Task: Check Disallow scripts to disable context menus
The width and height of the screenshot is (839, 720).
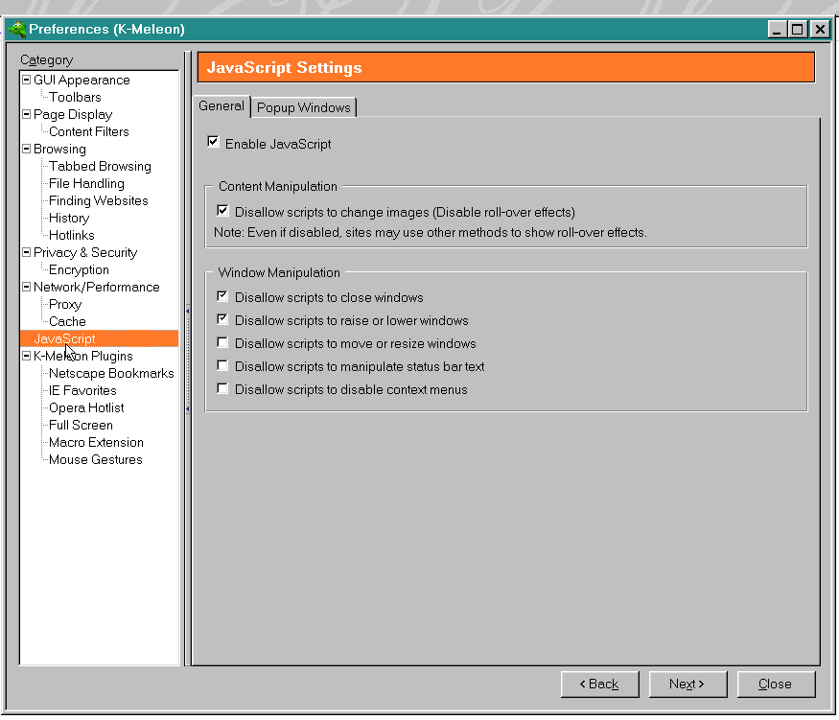Action: [x=222, y=389]
